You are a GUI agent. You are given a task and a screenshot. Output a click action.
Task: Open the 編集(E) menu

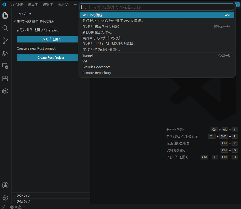(33, 5)
